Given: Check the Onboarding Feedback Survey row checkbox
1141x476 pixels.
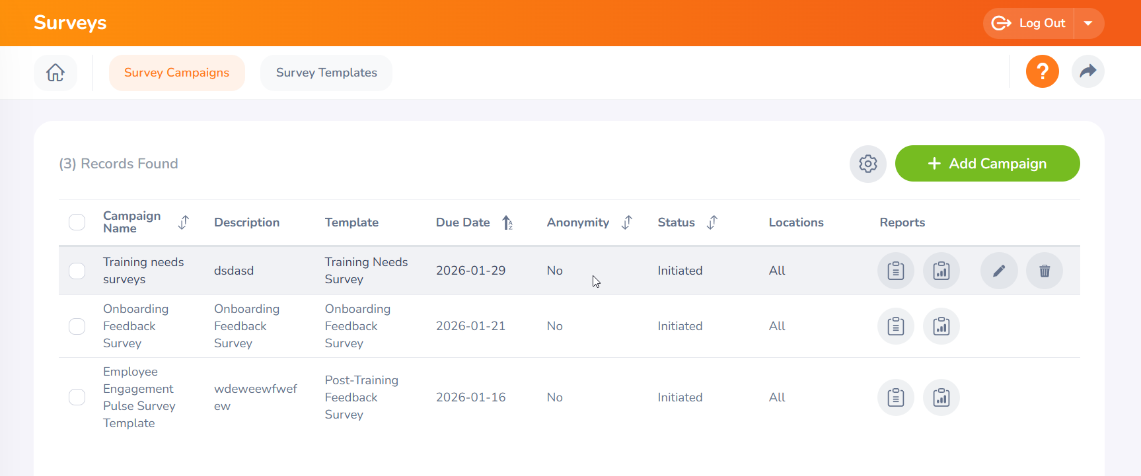Looking at the screenshot, I should 77,326.
